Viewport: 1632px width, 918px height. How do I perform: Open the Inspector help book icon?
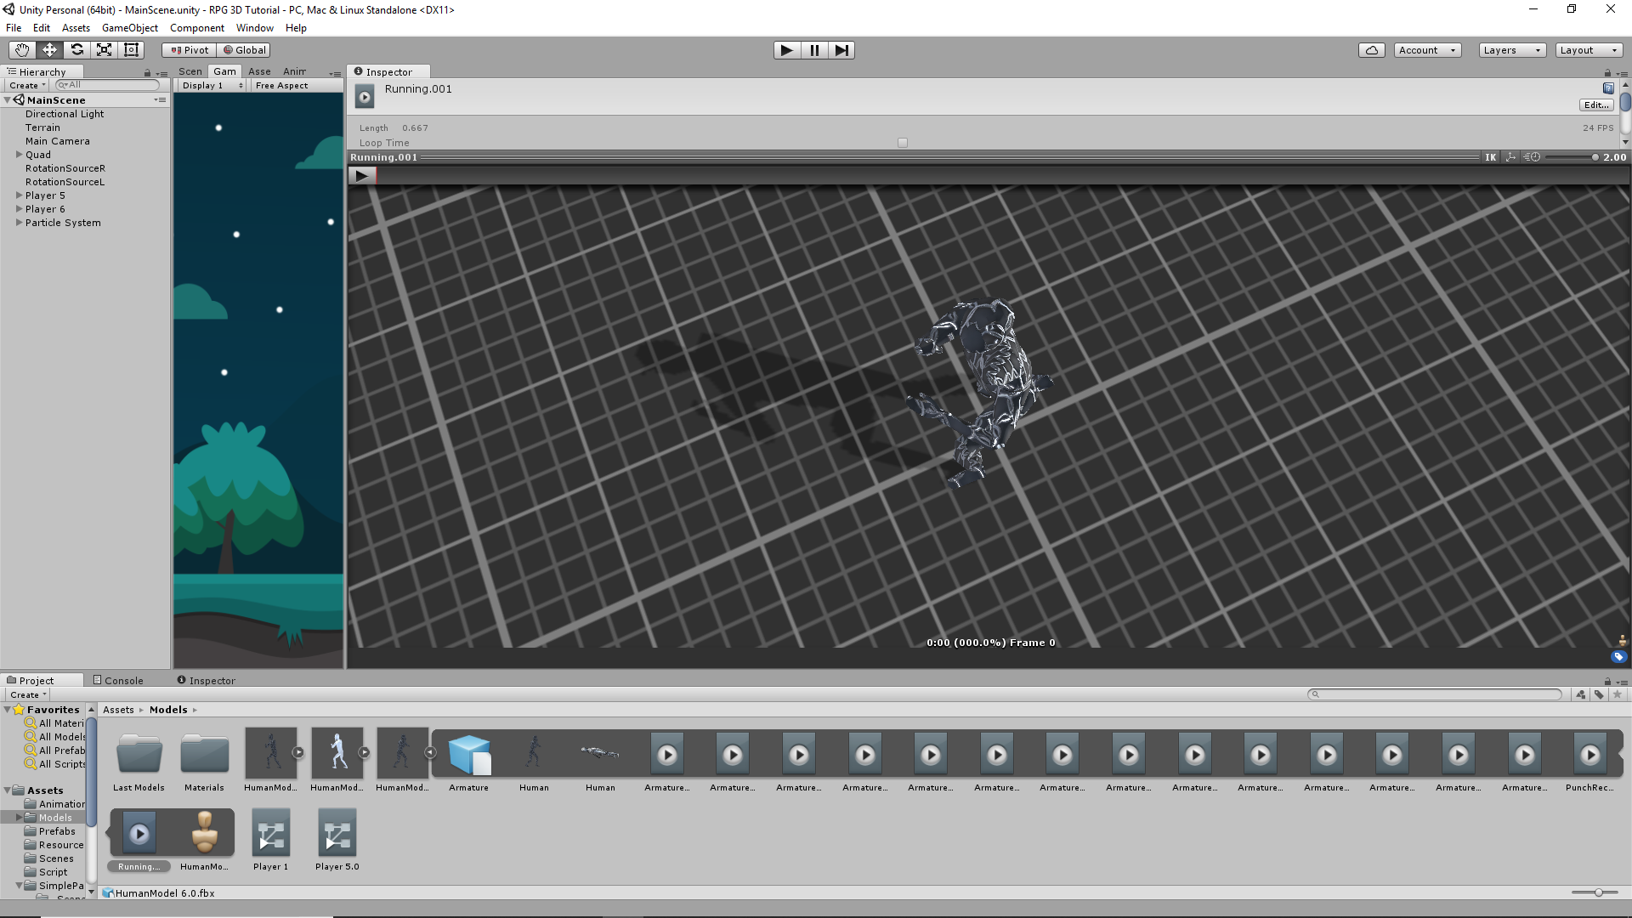coord(1607,88)
